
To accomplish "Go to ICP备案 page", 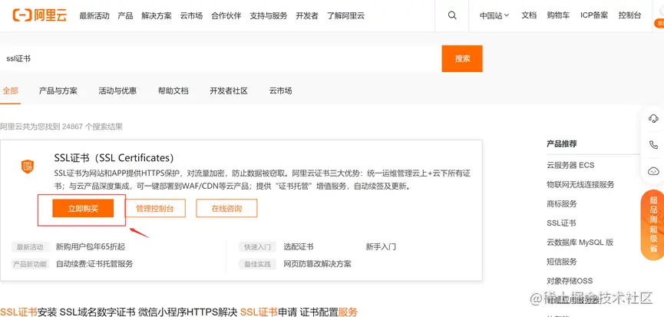I will [594, 15].
